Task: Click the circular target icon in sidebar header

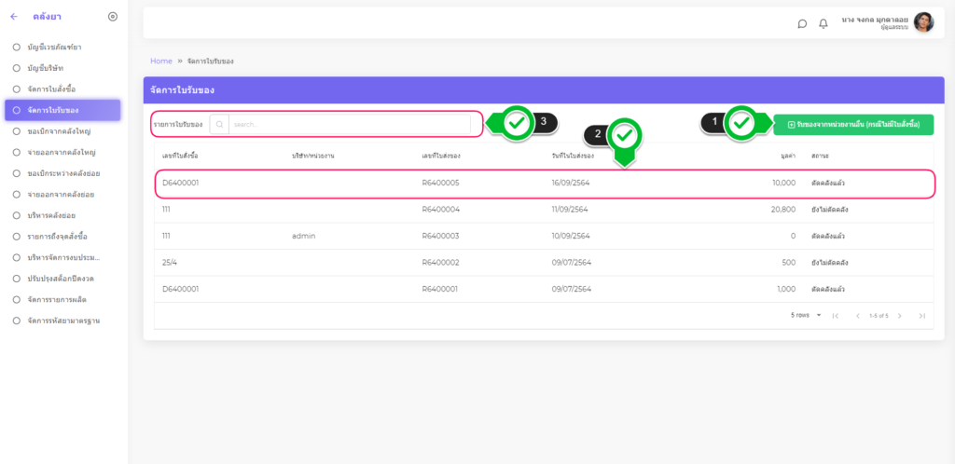Action: 113,16
